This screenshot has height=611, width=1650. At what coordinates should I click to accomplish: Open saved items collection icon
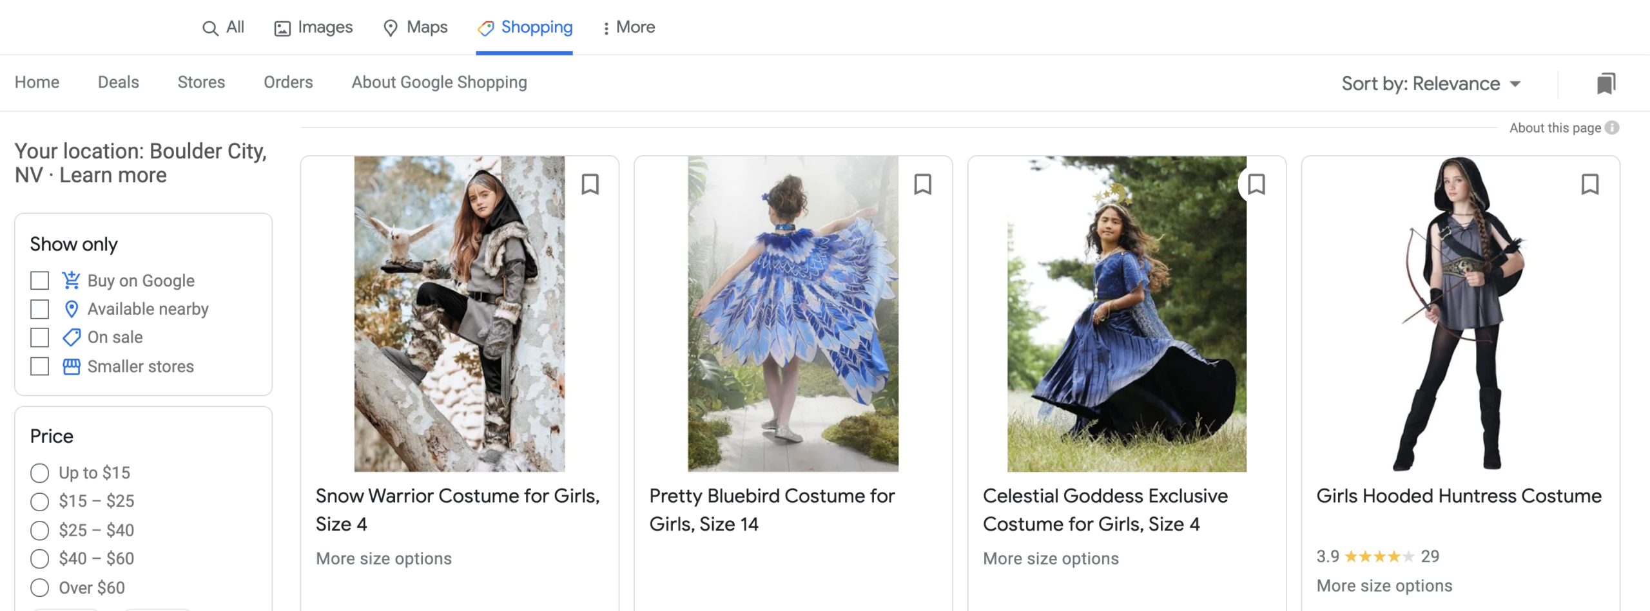(1606, 83)
